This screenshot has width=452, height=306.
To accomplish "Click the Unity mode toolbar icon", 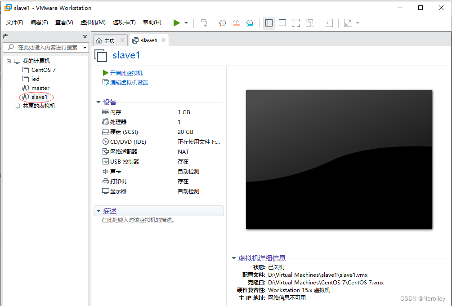I will [x=309, y=23].
